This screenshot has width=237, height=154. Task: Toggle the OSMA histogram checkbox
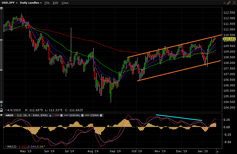pos(101,115)
